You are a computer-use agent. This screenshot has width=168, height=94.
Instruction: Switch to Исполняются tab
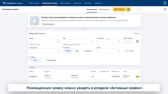coord(104,9)
